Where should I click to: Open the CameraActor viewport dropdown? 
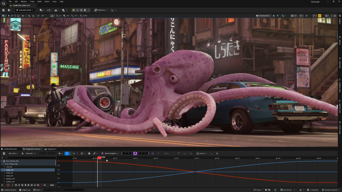[x=264, y=16]
